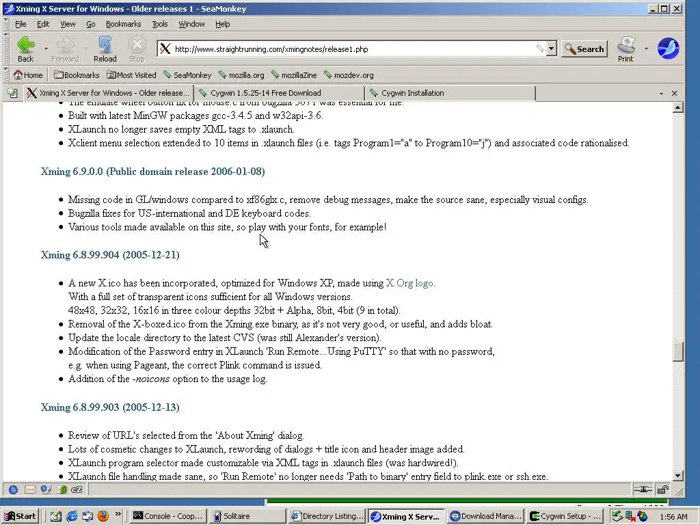
Task: Switch to Console taskbar button
Action: (x=170, y=516)
